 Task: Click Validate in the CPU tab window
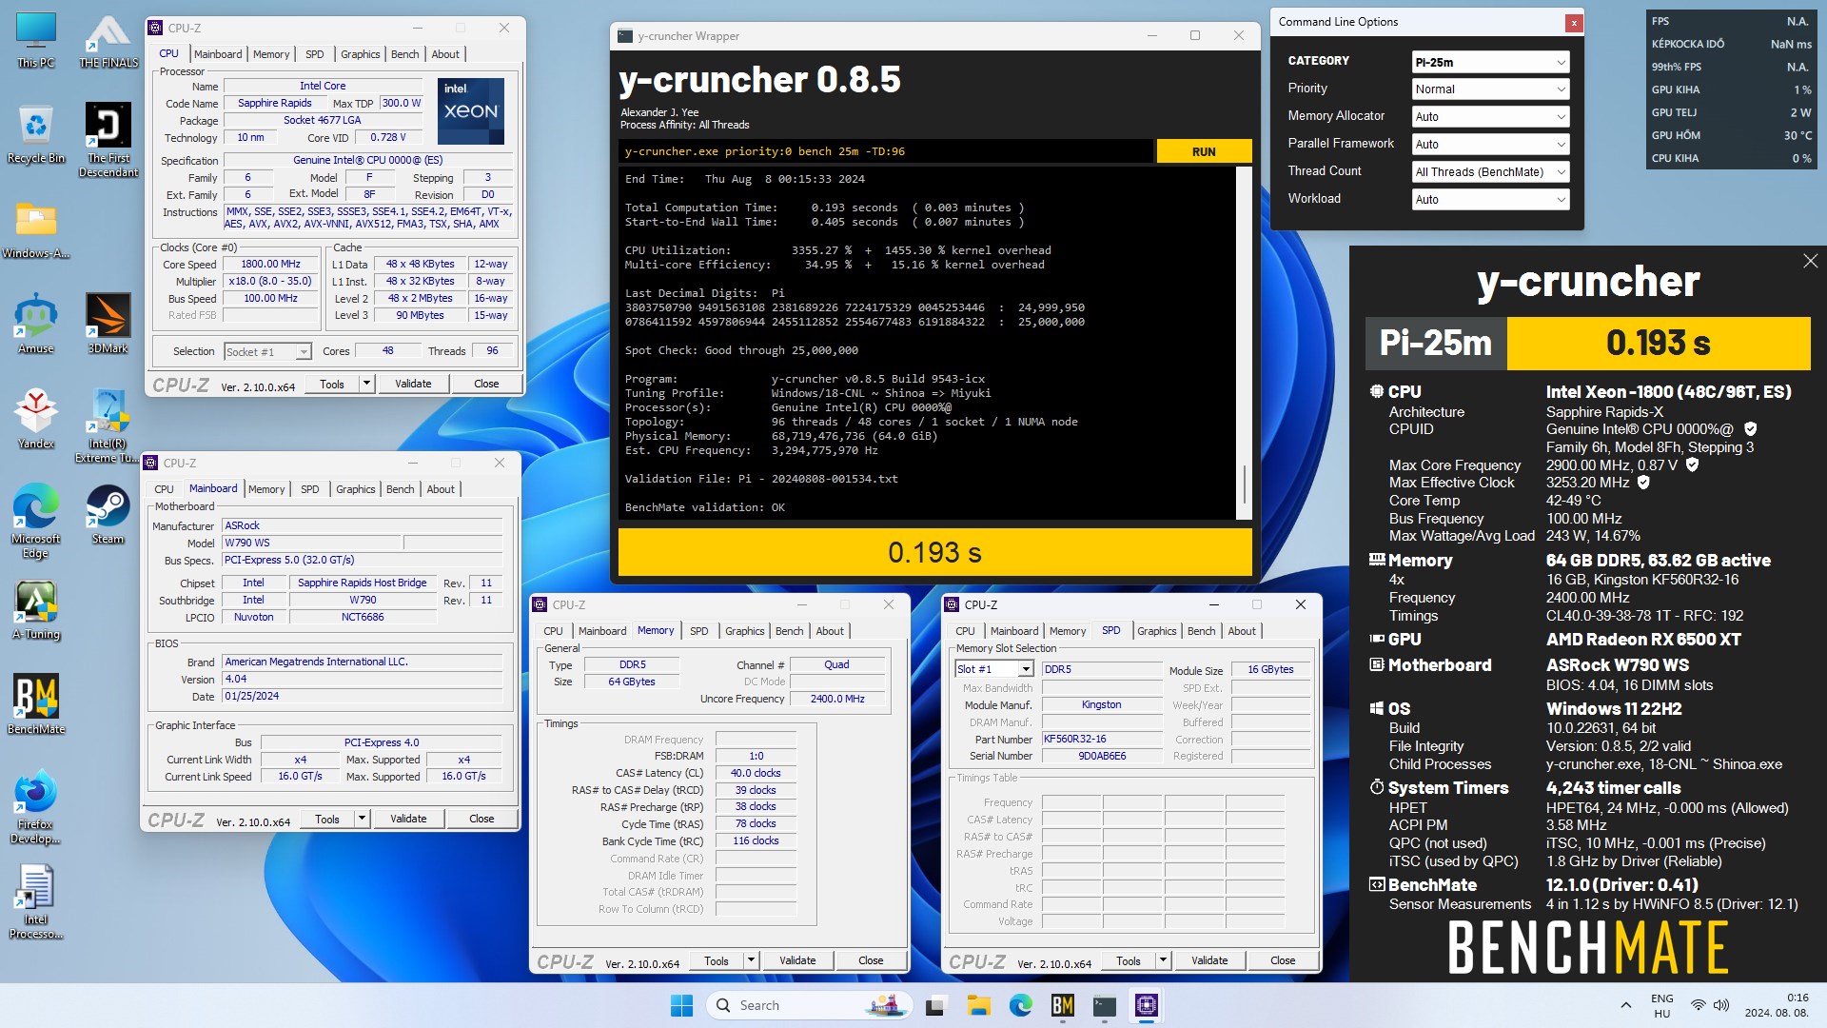coord(413,384)
